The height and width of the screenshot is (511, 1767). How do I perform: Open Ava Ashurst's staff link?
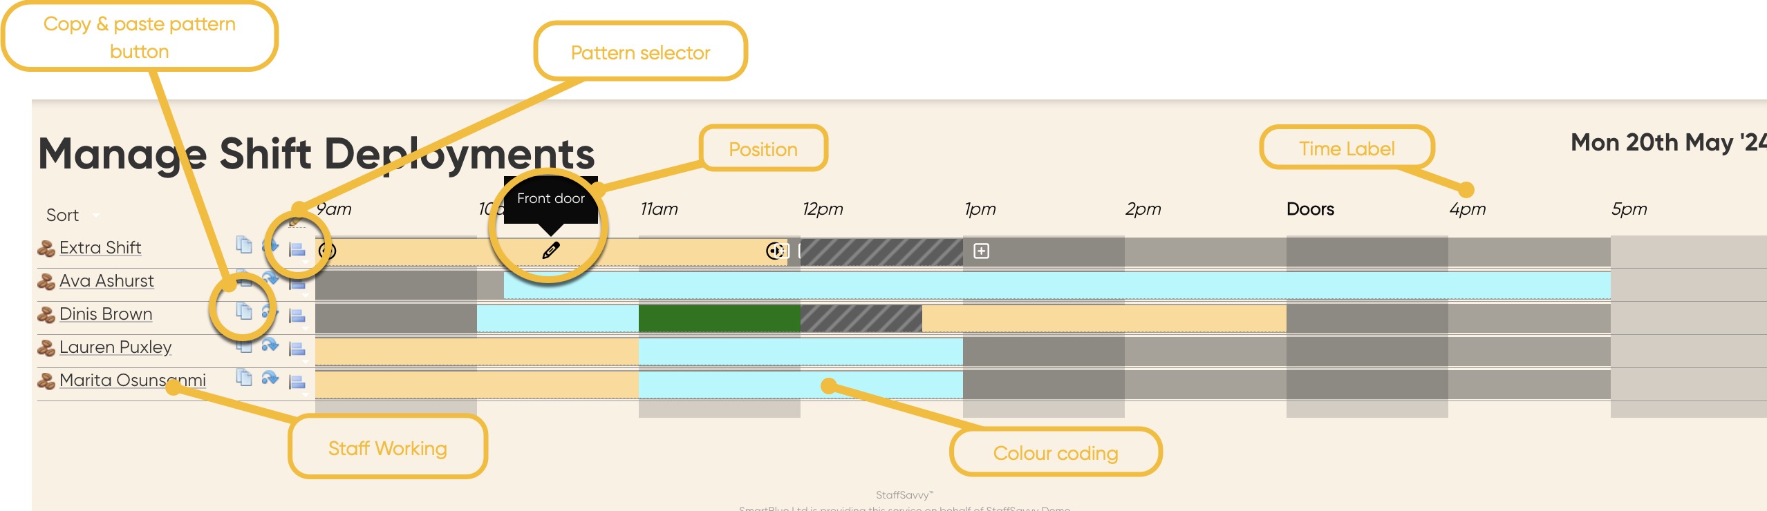[x=106, y=281]
